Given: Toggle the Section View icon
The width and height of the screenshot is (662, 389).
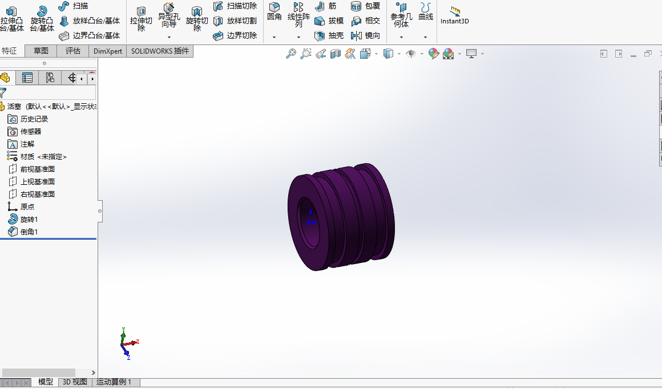Looking at the screenshot, I should [x=335, y=54].
